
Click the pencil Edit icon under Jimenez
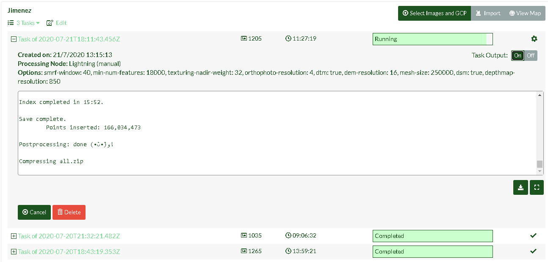pyautogui.click(x=50, y=23)
